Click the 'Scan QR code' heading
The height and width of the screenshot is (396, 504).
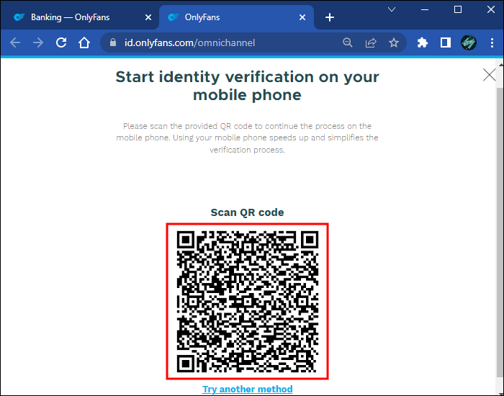click(247, 212)
